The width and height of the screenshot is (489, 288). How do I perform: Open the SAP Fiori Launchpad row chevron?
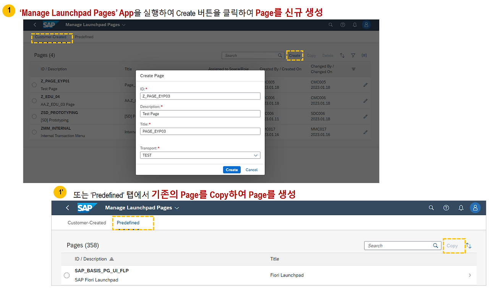coord(470,275)
